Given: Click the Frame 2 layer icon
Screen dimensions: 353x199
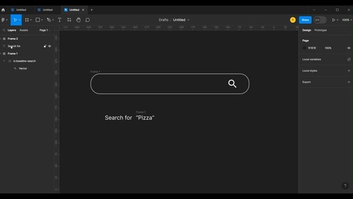Looking at the screenshot, I should [x=4, y=39].
